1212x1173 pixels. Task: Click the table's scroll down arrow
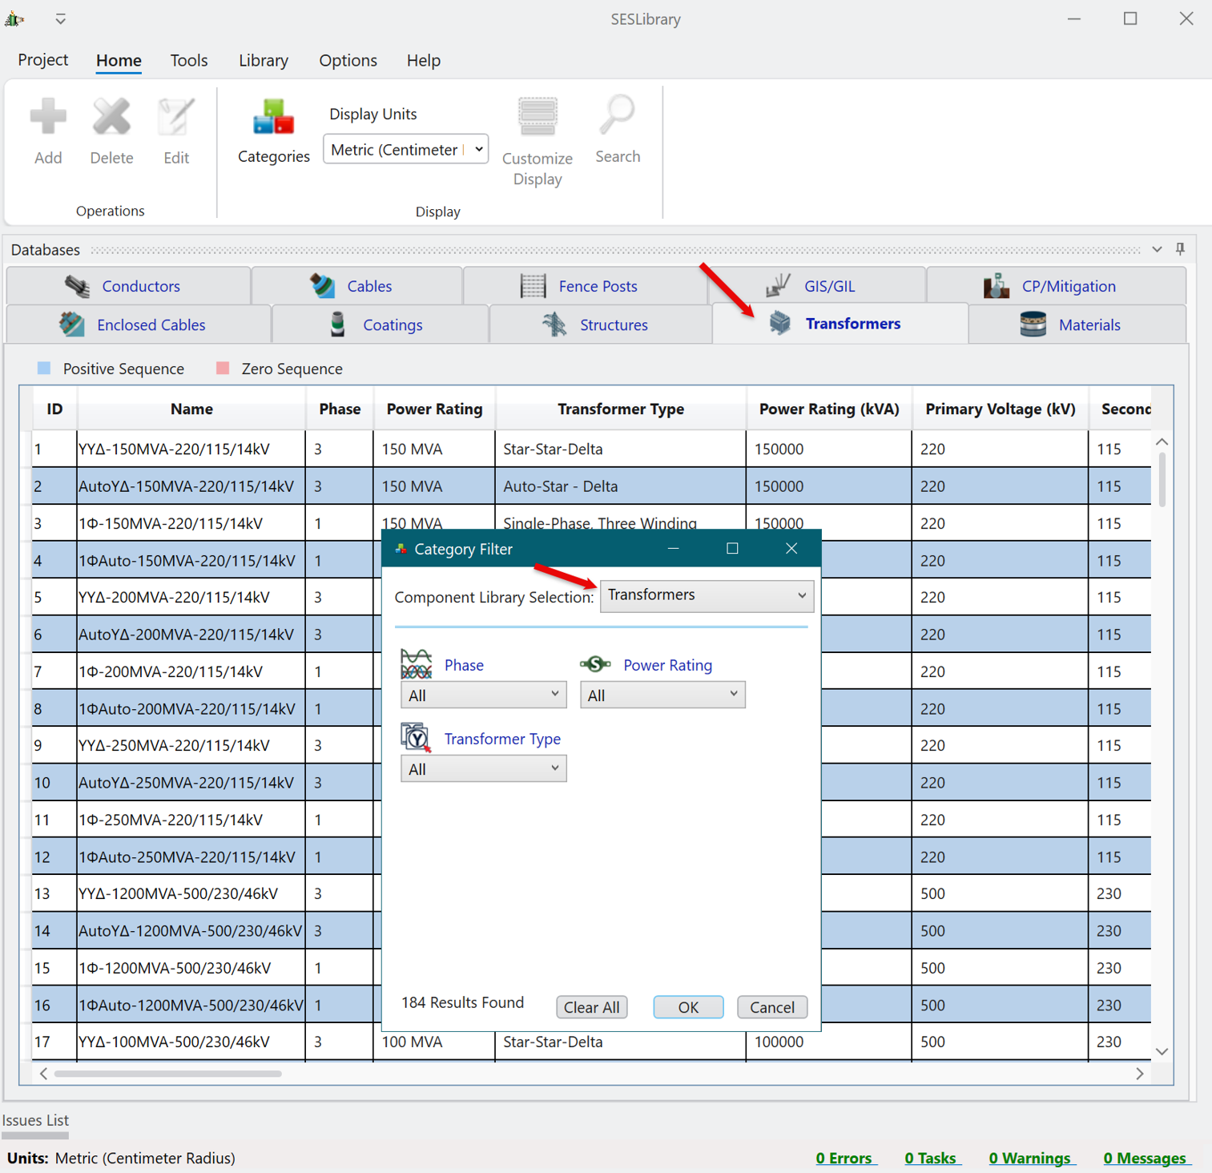pos(1162,1051)
